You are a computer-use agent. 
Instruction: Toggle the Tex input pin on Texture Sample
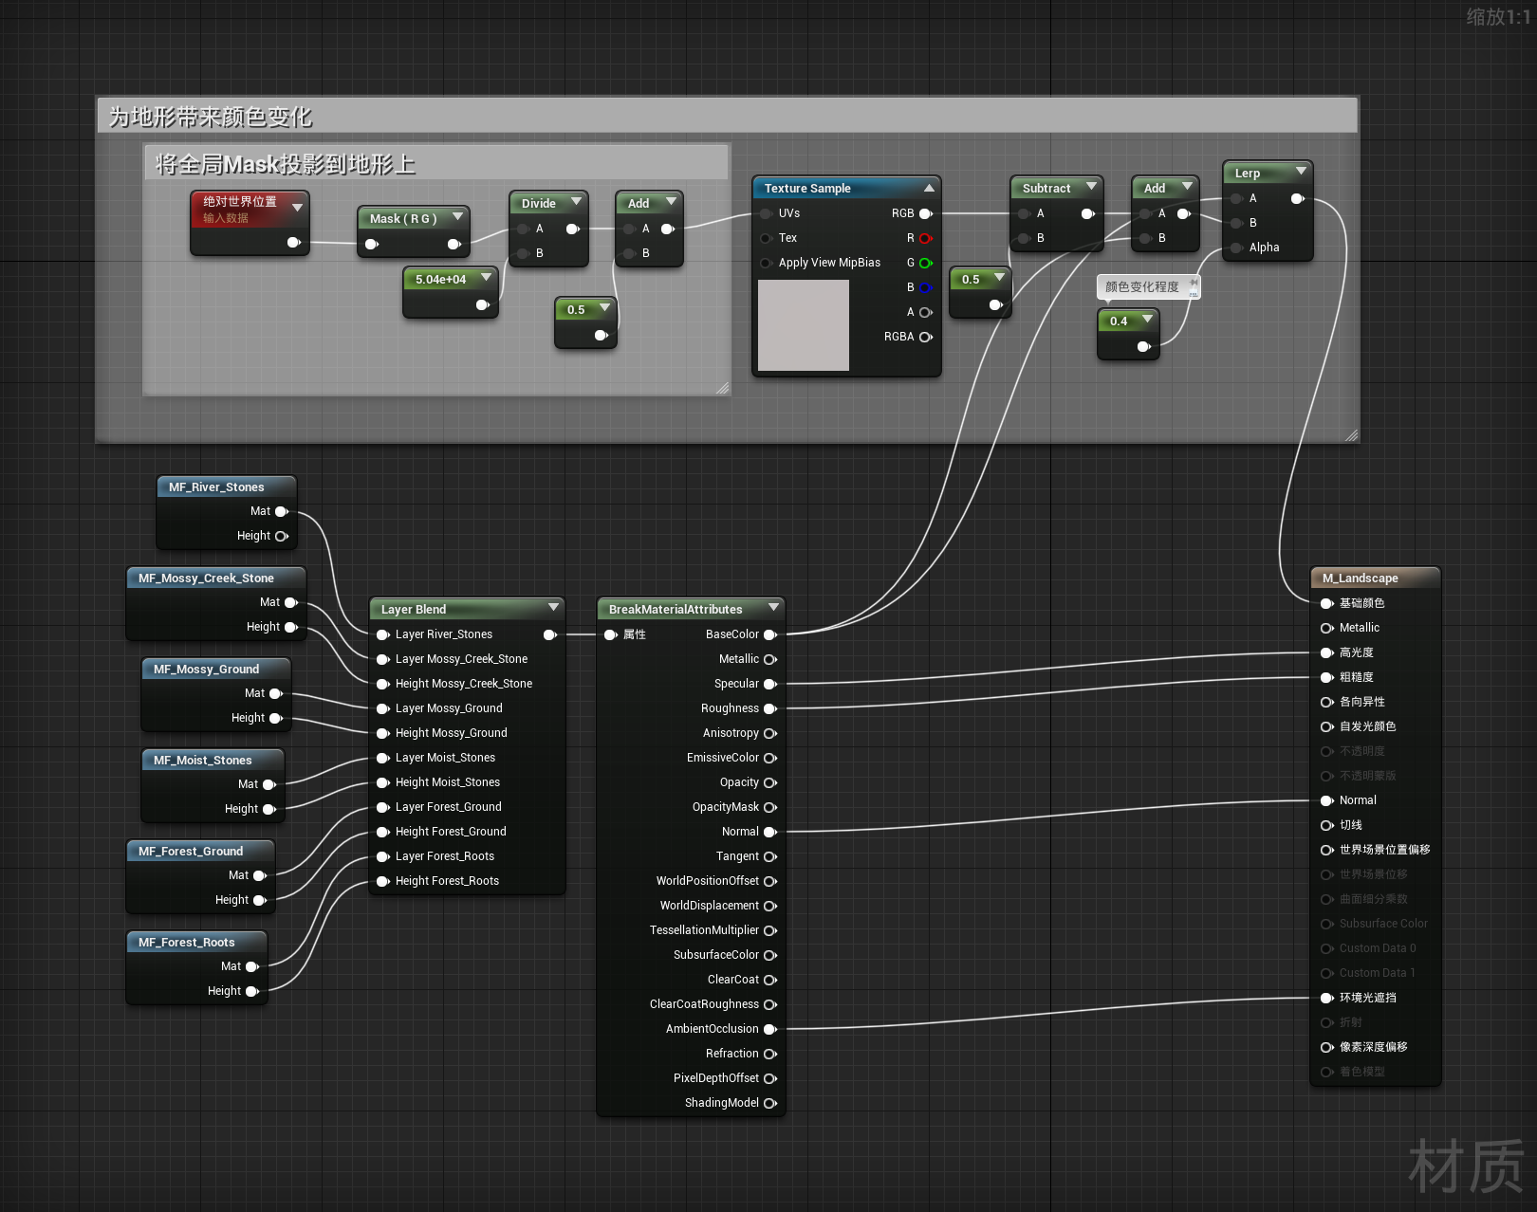click(x=766, y=238)
